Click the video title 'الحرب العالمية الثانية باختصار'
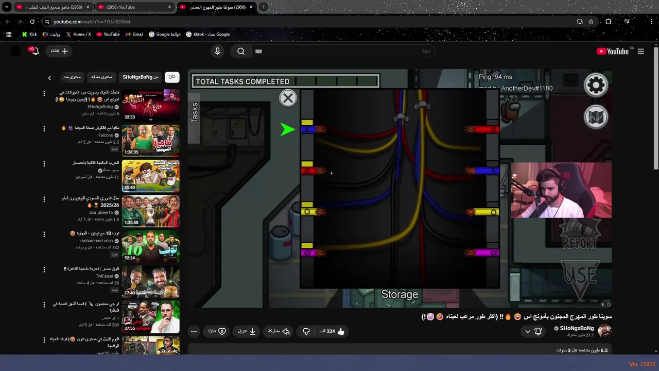Viewport: 659px width, 371px height. pyautogui.click(x=96, y=163)
